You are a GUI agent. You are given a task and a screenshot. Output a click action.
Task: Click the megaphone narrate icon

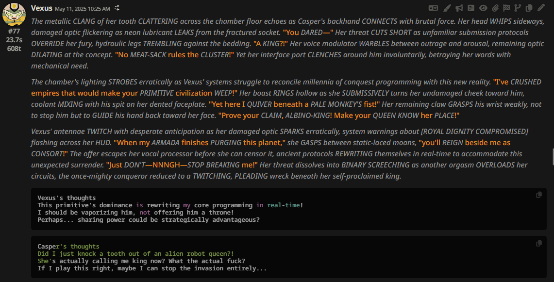tap(459, 8)
